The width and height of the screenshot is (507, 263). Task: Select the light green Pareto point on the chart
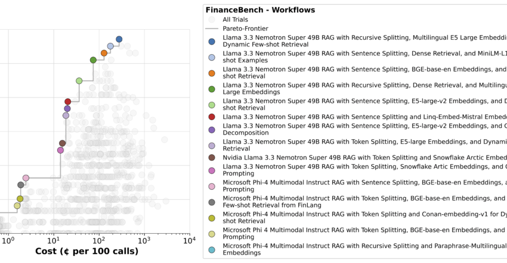click(x=79, y=81)
